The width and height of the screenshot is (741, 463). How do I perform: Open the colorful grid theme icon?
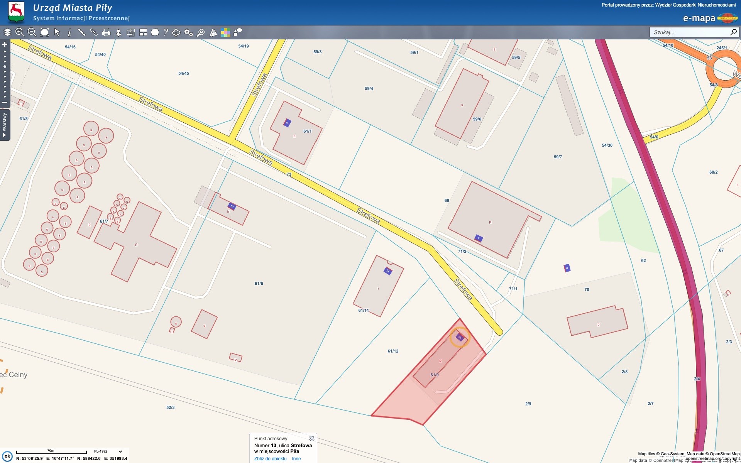pyautogui.click(x=225, y=32)
